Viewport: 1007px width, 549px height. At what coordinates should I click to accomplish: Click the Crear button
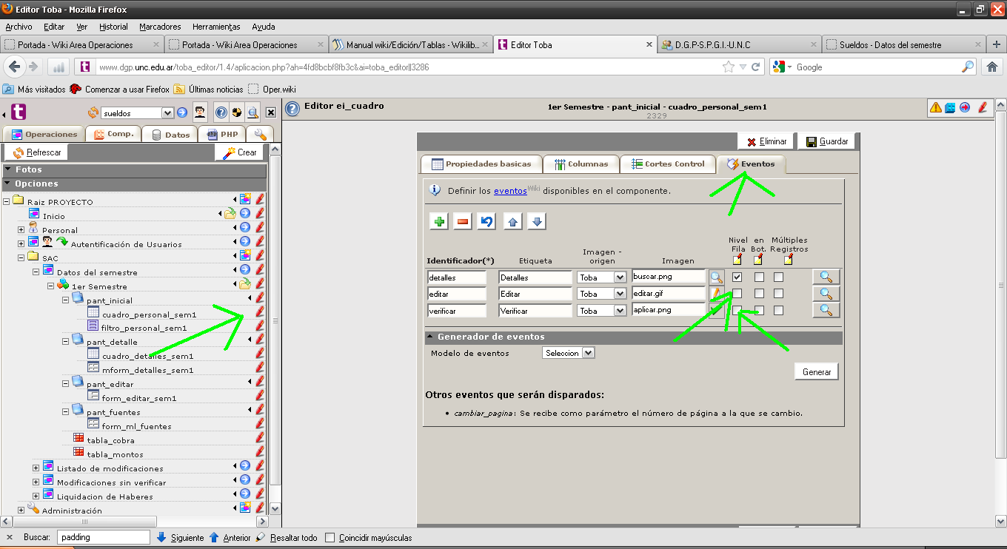[239, 152]
